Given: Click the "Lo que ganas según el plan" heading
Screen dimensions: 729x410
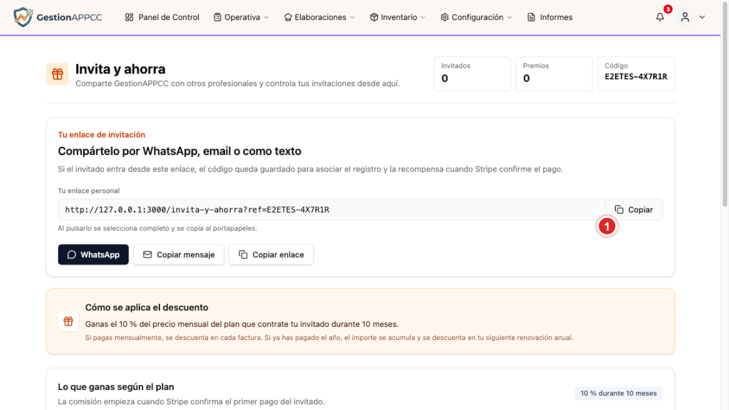Looking at the screenshot, I should pyautogui.click(x=116, y=387).
